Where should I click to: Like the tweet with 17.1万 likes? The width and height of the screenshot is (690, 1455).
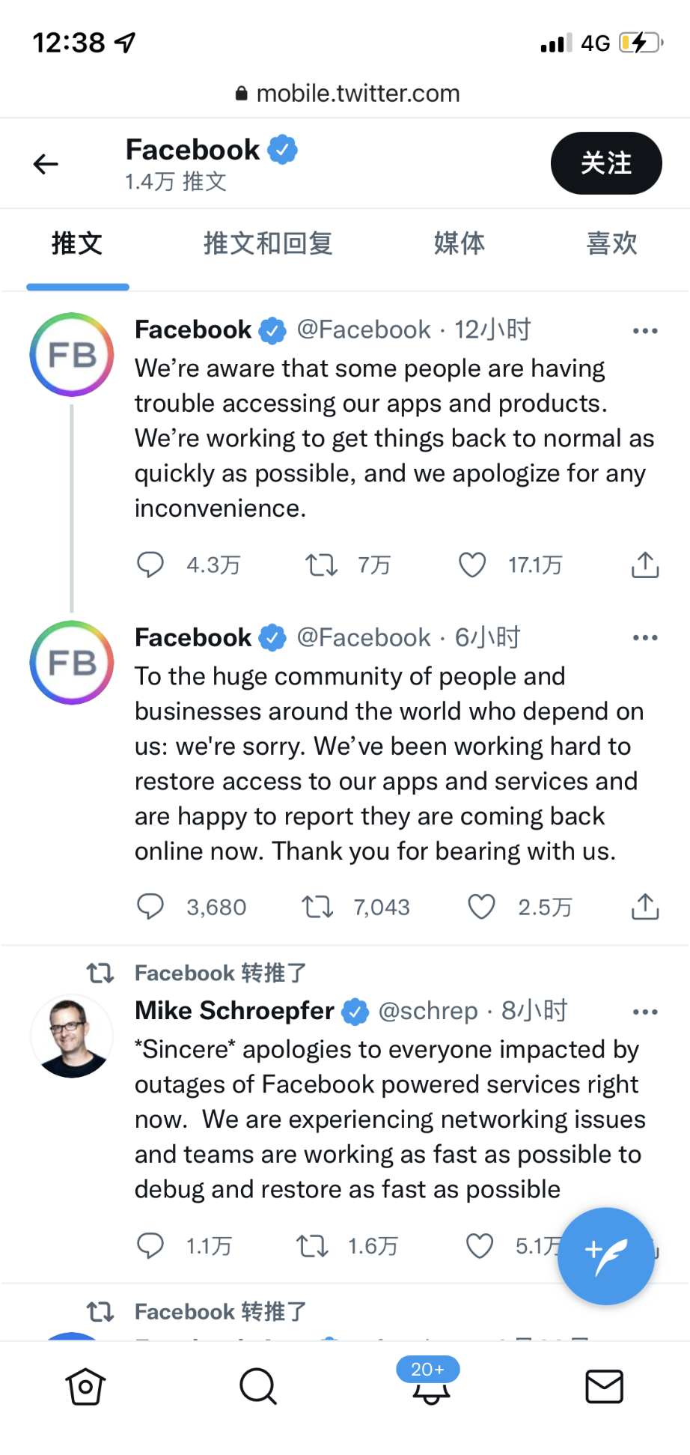click(472, 565)
